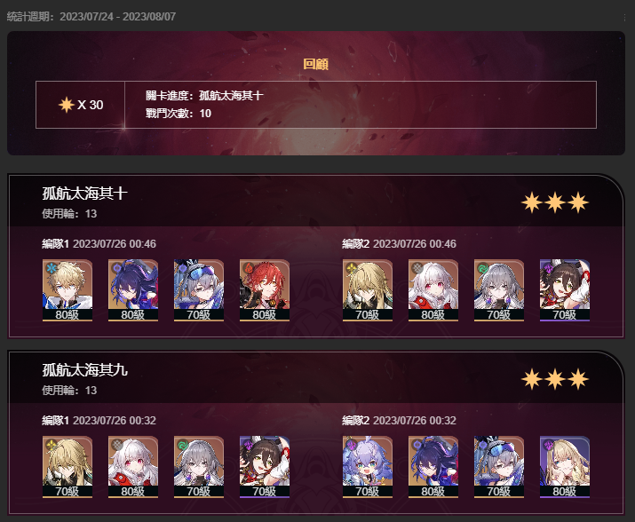635x522 pixels.
Task: Click the long-blond-haired level 70 character in 其十 編隊2
Action: 368,290
